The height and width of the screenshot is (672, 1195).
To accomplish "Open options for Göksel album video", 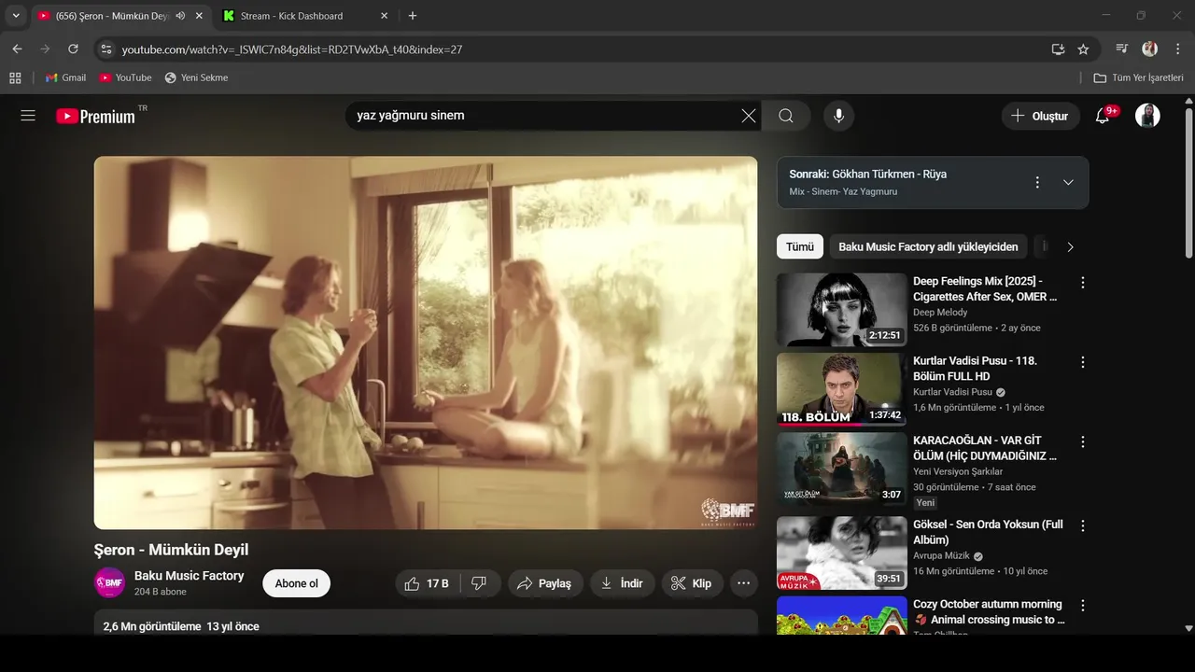I will click(x=1083, y=525).
